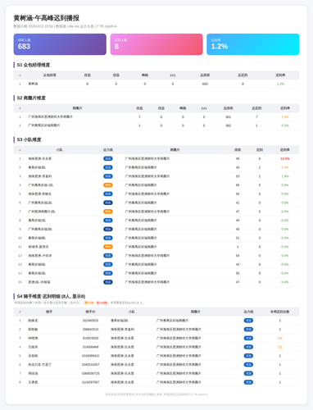Click the 骑手ID column header in S4
The image size is (313, 410).
click(x=90, y=312)
